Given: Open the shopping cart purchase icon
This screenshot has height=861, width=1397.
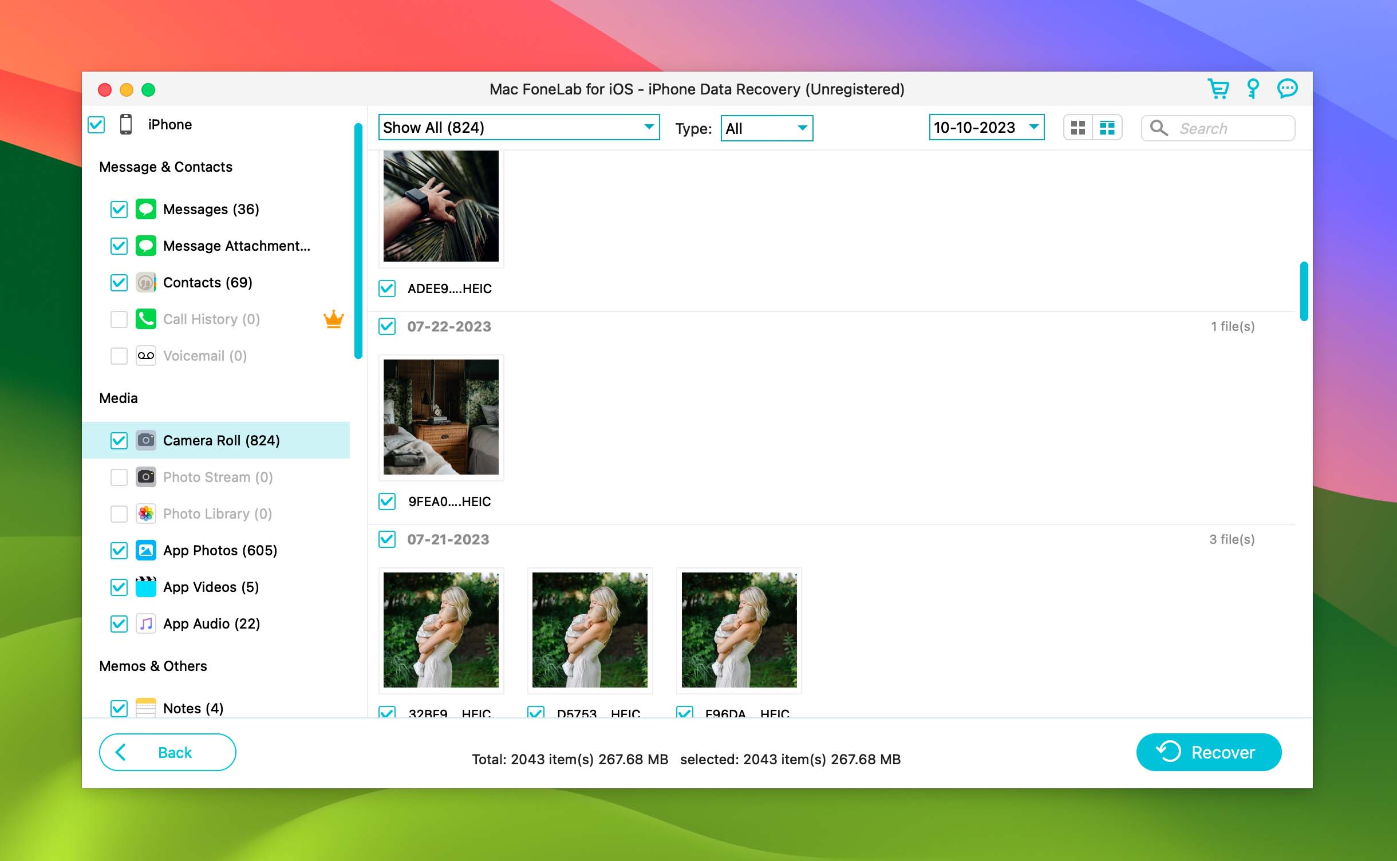Looking at the screenshot, I should click(1218, 89).
